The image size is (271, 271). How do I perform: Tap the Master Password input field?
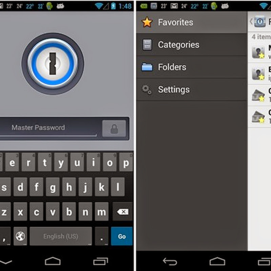coord(49,128)
